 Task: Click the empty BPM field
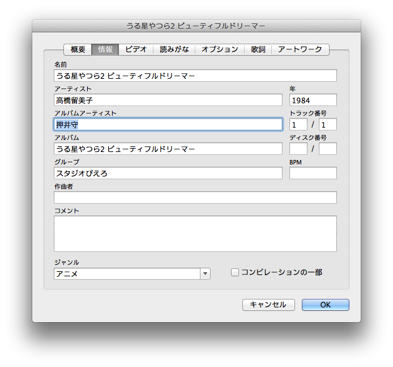(x=313, y=173)
